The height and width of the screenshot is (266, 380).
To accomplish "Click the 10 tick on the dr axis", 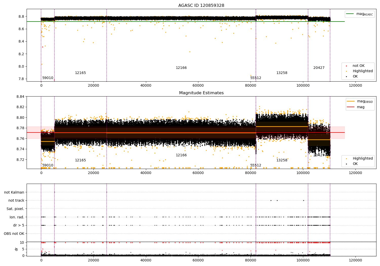I will pos(22,243).
